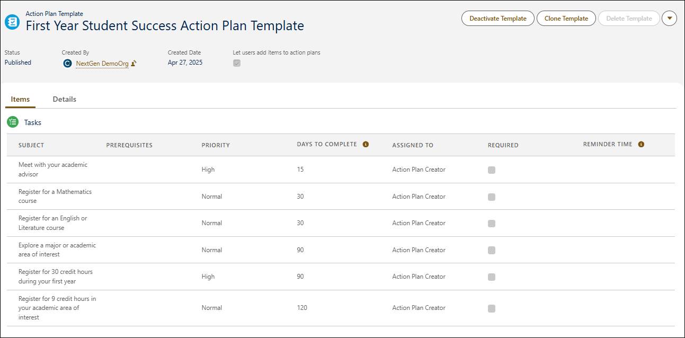Click the change owner icon beside NextGen DemoOrg
The width and height of the screenshot is (685, 338).
pos(134,63)
